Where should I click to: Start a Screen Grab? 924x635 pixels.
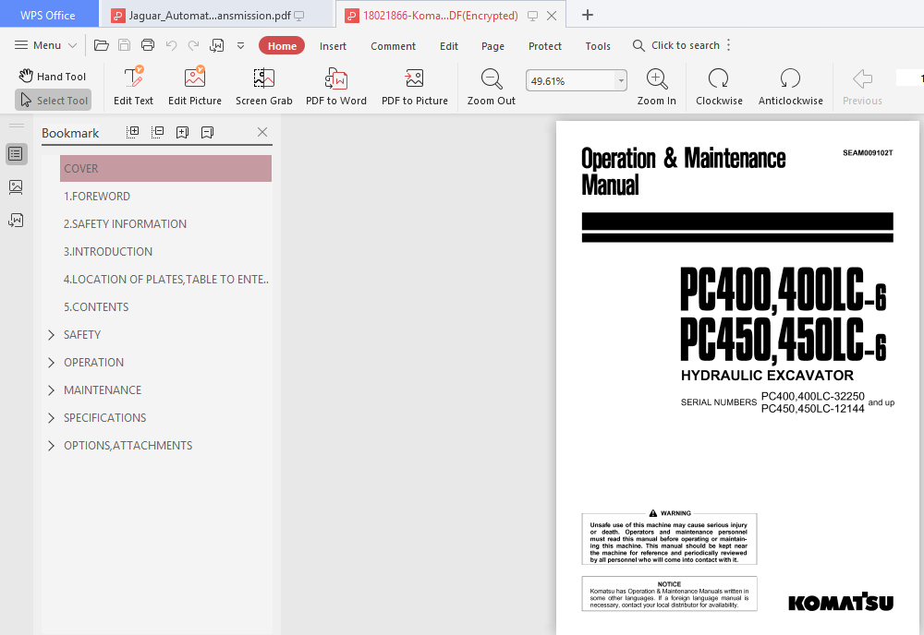[x=264, y=87]
